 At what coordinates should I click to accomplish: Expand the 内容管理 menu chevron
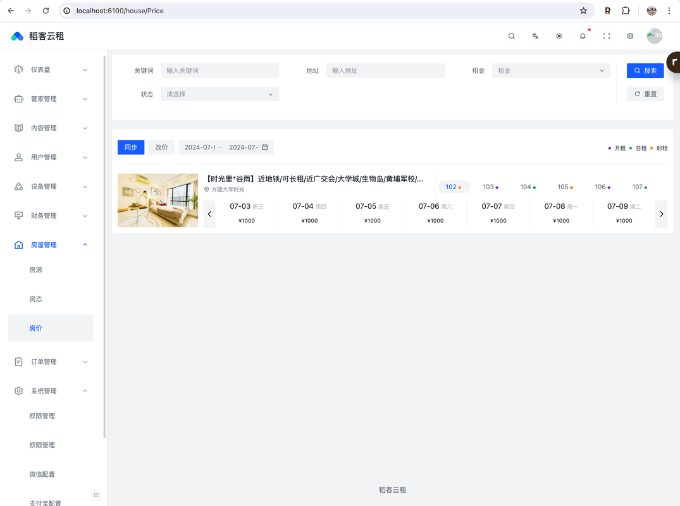[85, 128]
